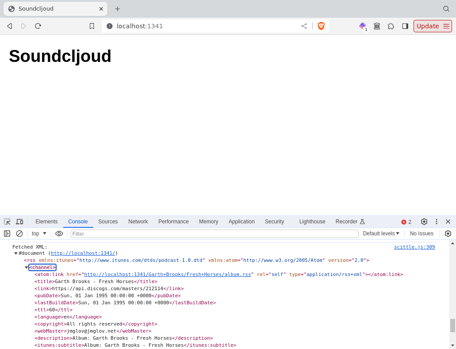Viewport: 456px width, 349px height.
Task: Open the Memory tab
Action: coord(209,222)
